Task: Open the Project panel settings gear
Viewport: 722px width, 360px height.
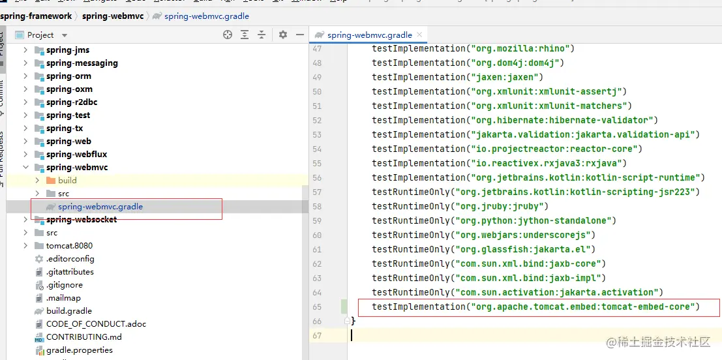Action: 283,35
